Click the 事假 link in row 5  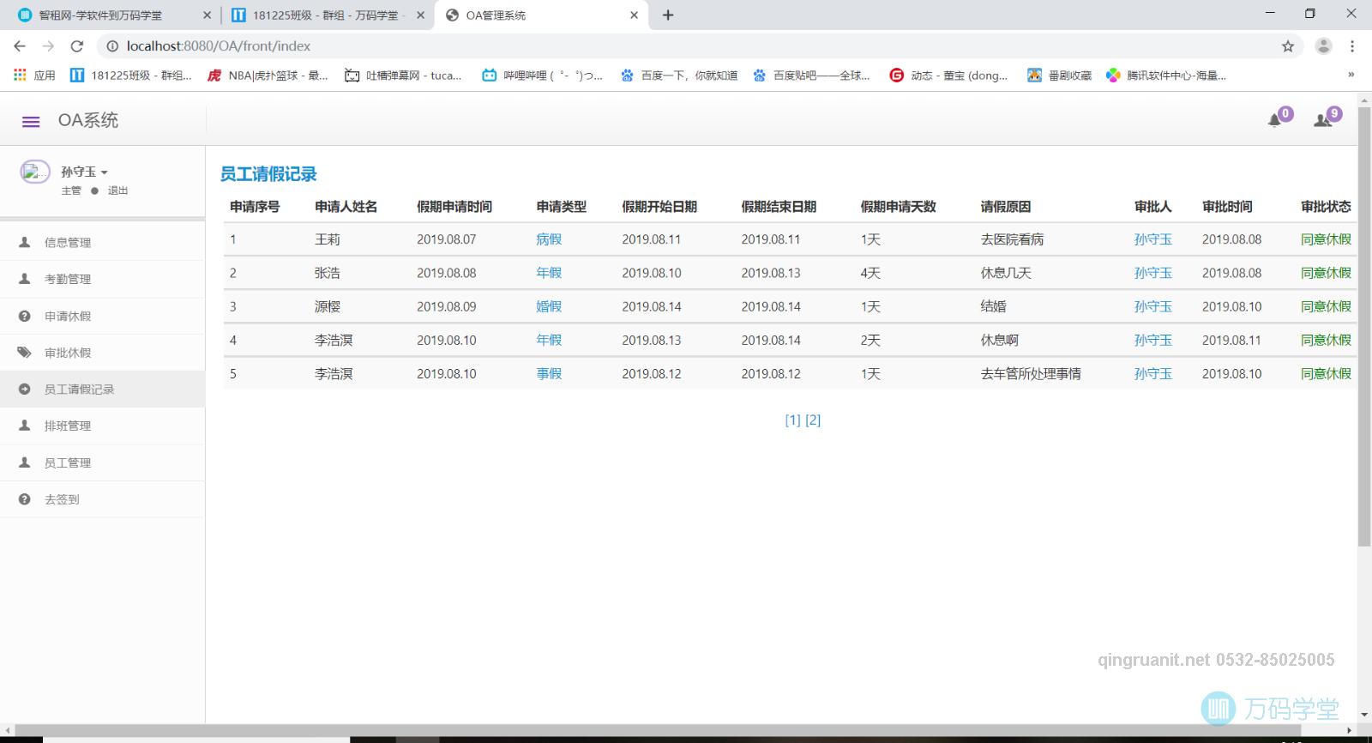pyautogui.click(x=549, y=374)
